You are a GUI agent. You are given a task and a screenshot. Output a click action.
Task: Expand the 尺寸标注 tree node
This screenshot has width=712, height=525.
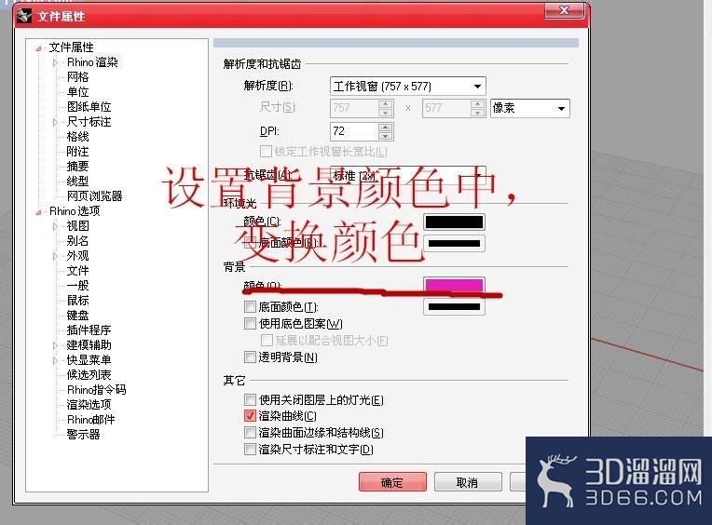55,123
